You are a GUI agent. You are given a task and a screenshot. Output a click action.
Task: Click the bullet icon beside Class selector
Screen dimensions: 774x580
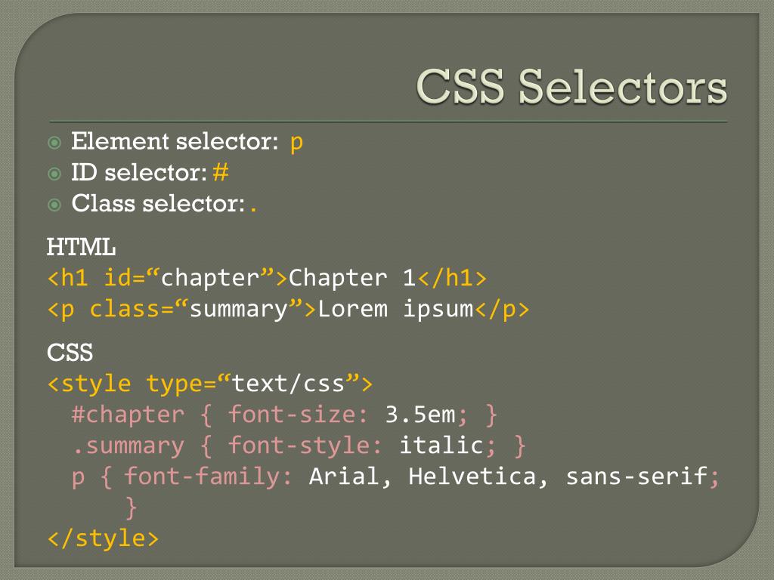[54, 205]
